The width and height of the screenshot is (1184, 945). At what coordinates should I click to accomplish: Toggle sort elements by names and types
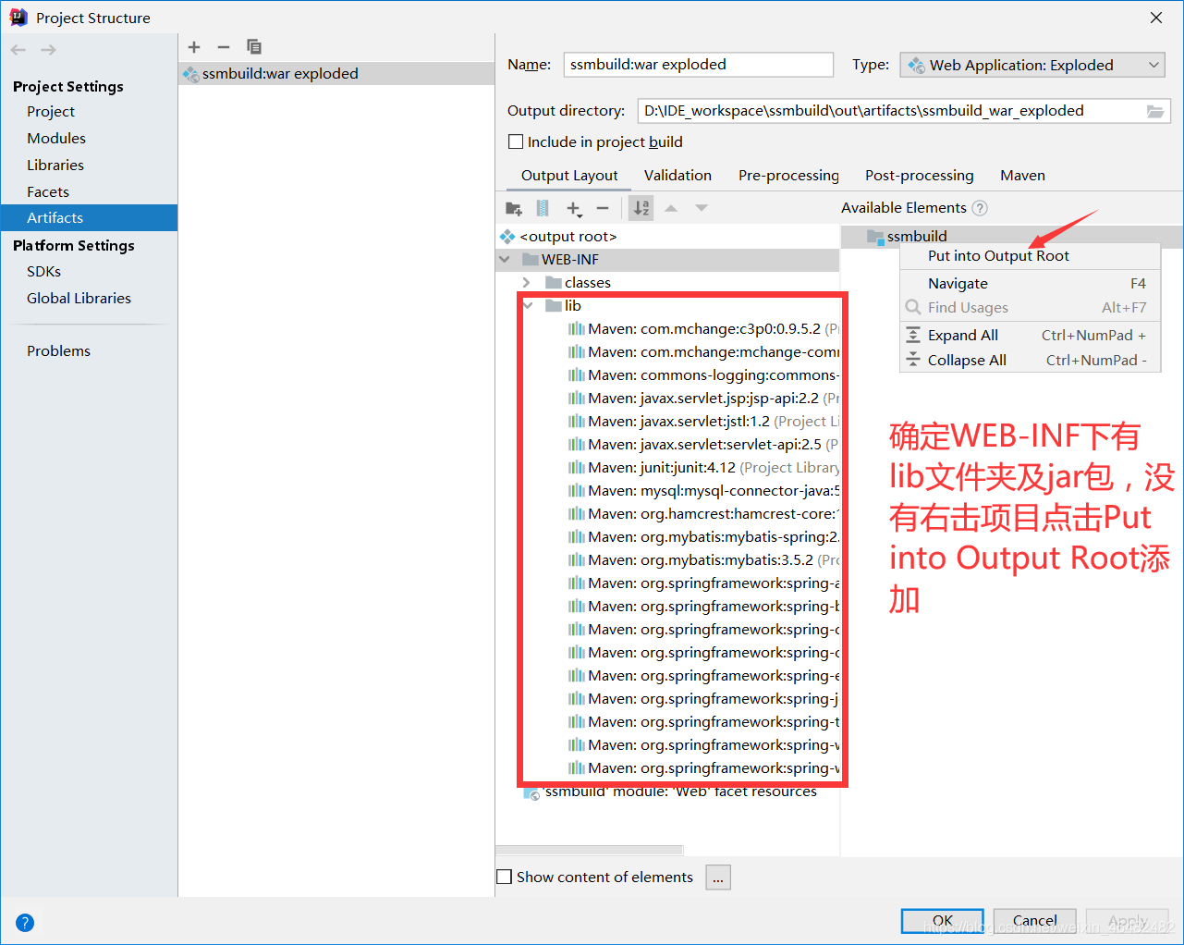click(x=641, y=208)
